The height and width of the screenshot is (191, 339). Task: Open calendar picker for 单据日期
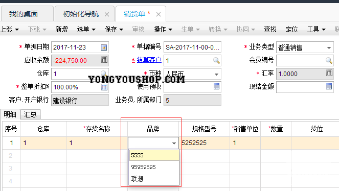click(104, 47)
